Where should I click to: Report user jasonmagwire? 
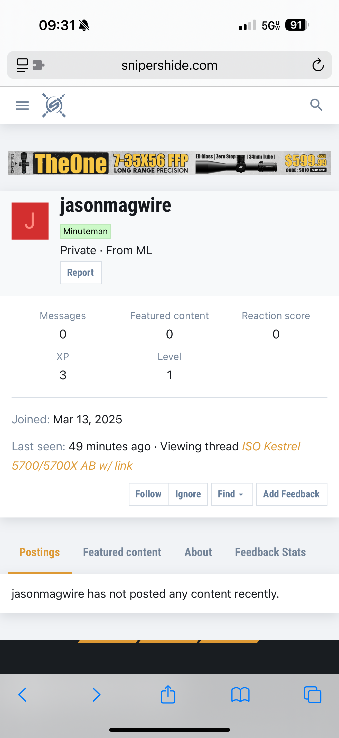[x=81, y=273]
